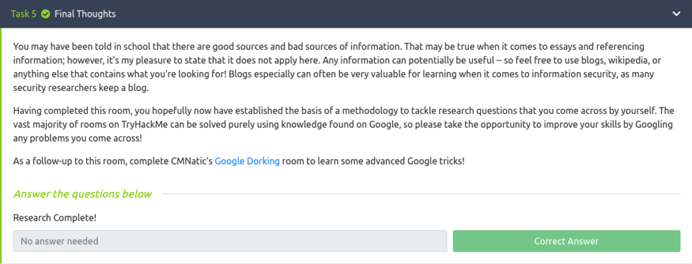This screenshot has height=264, width=692.
Task: Select the "Research Complete!" question text
Action: pos(55,217)
